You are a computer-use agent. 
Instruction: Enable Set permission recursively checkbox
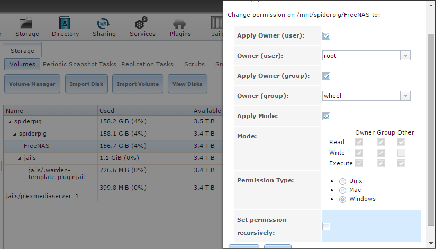(326, 227)
